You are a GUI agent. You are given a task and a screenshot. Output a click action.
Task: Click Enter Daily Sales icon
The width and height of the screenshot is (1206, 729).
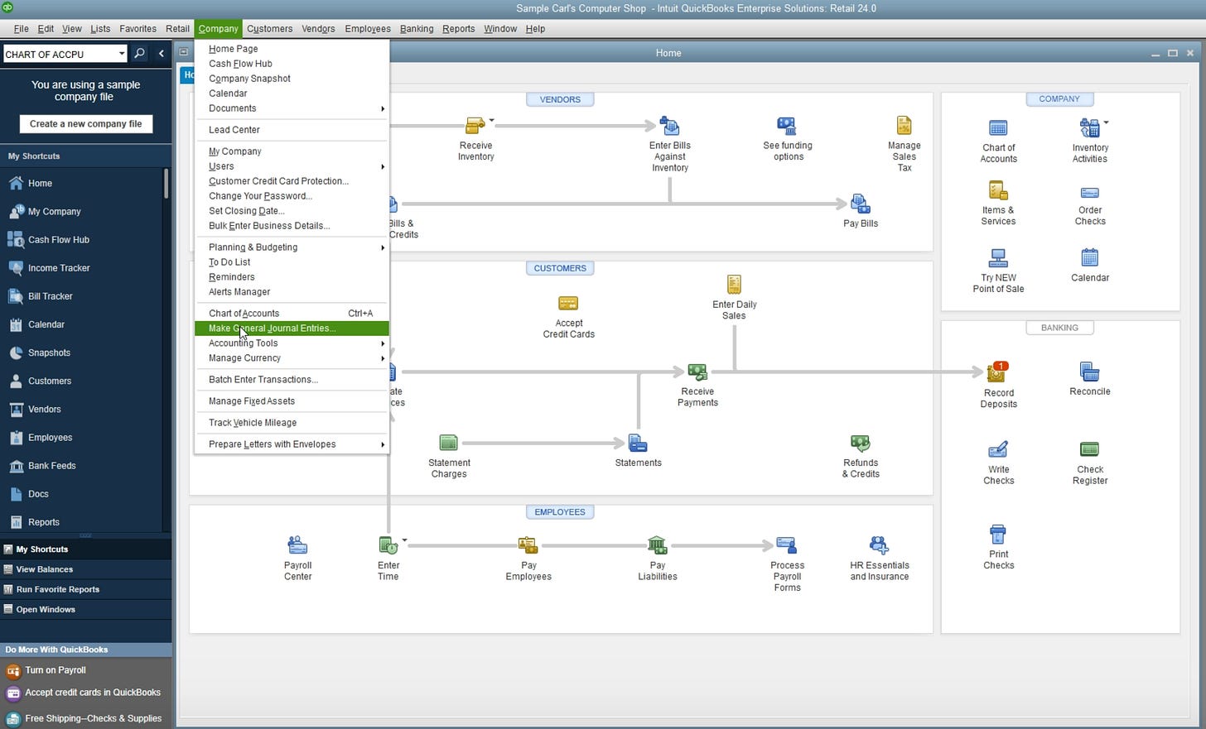tap(734, 285)
